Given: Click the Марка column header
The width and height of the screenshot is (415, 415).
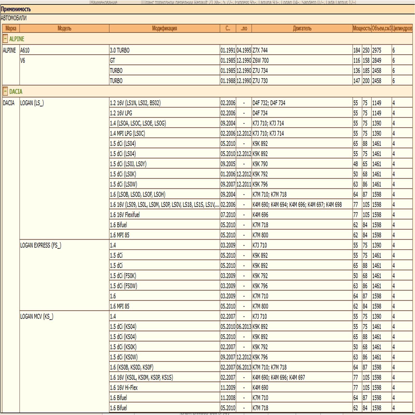Looking at the screenshot, I should point(11,28).
